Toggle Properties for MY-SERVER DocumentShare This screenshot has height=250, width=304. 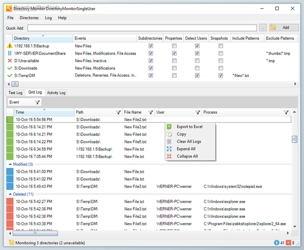pos(174,53)
